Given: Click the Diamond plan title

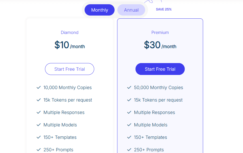Looking at the screenshot, I should pos(70,33).
